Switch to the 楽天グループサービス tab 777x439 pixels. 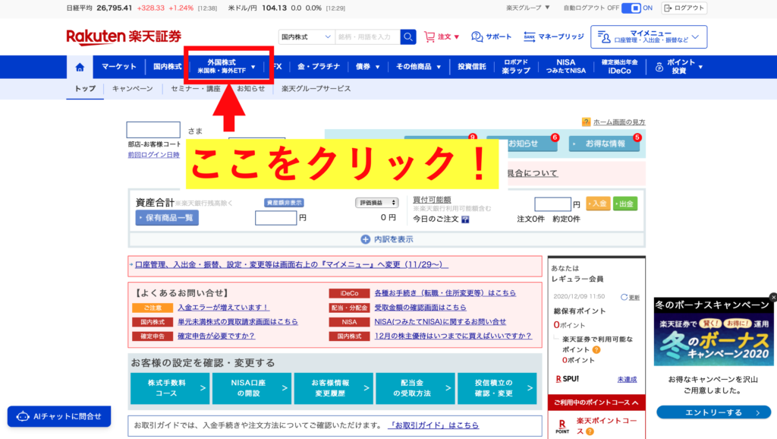[316, 89]
